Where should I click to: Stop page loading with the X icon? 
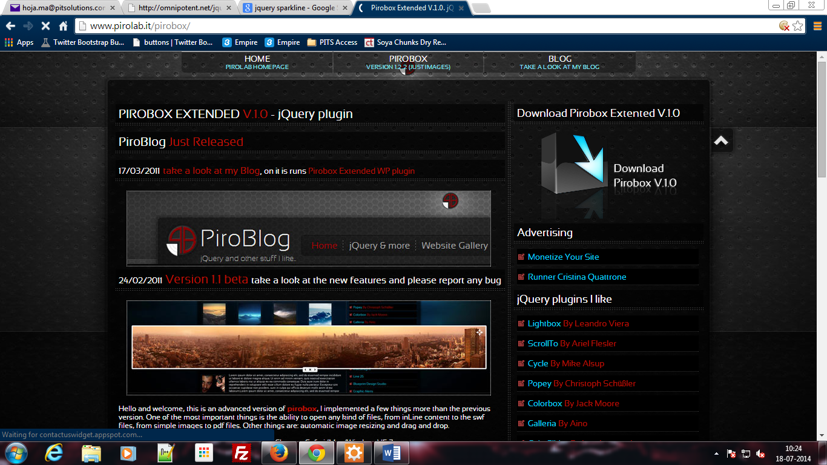[x=45, y=26]
